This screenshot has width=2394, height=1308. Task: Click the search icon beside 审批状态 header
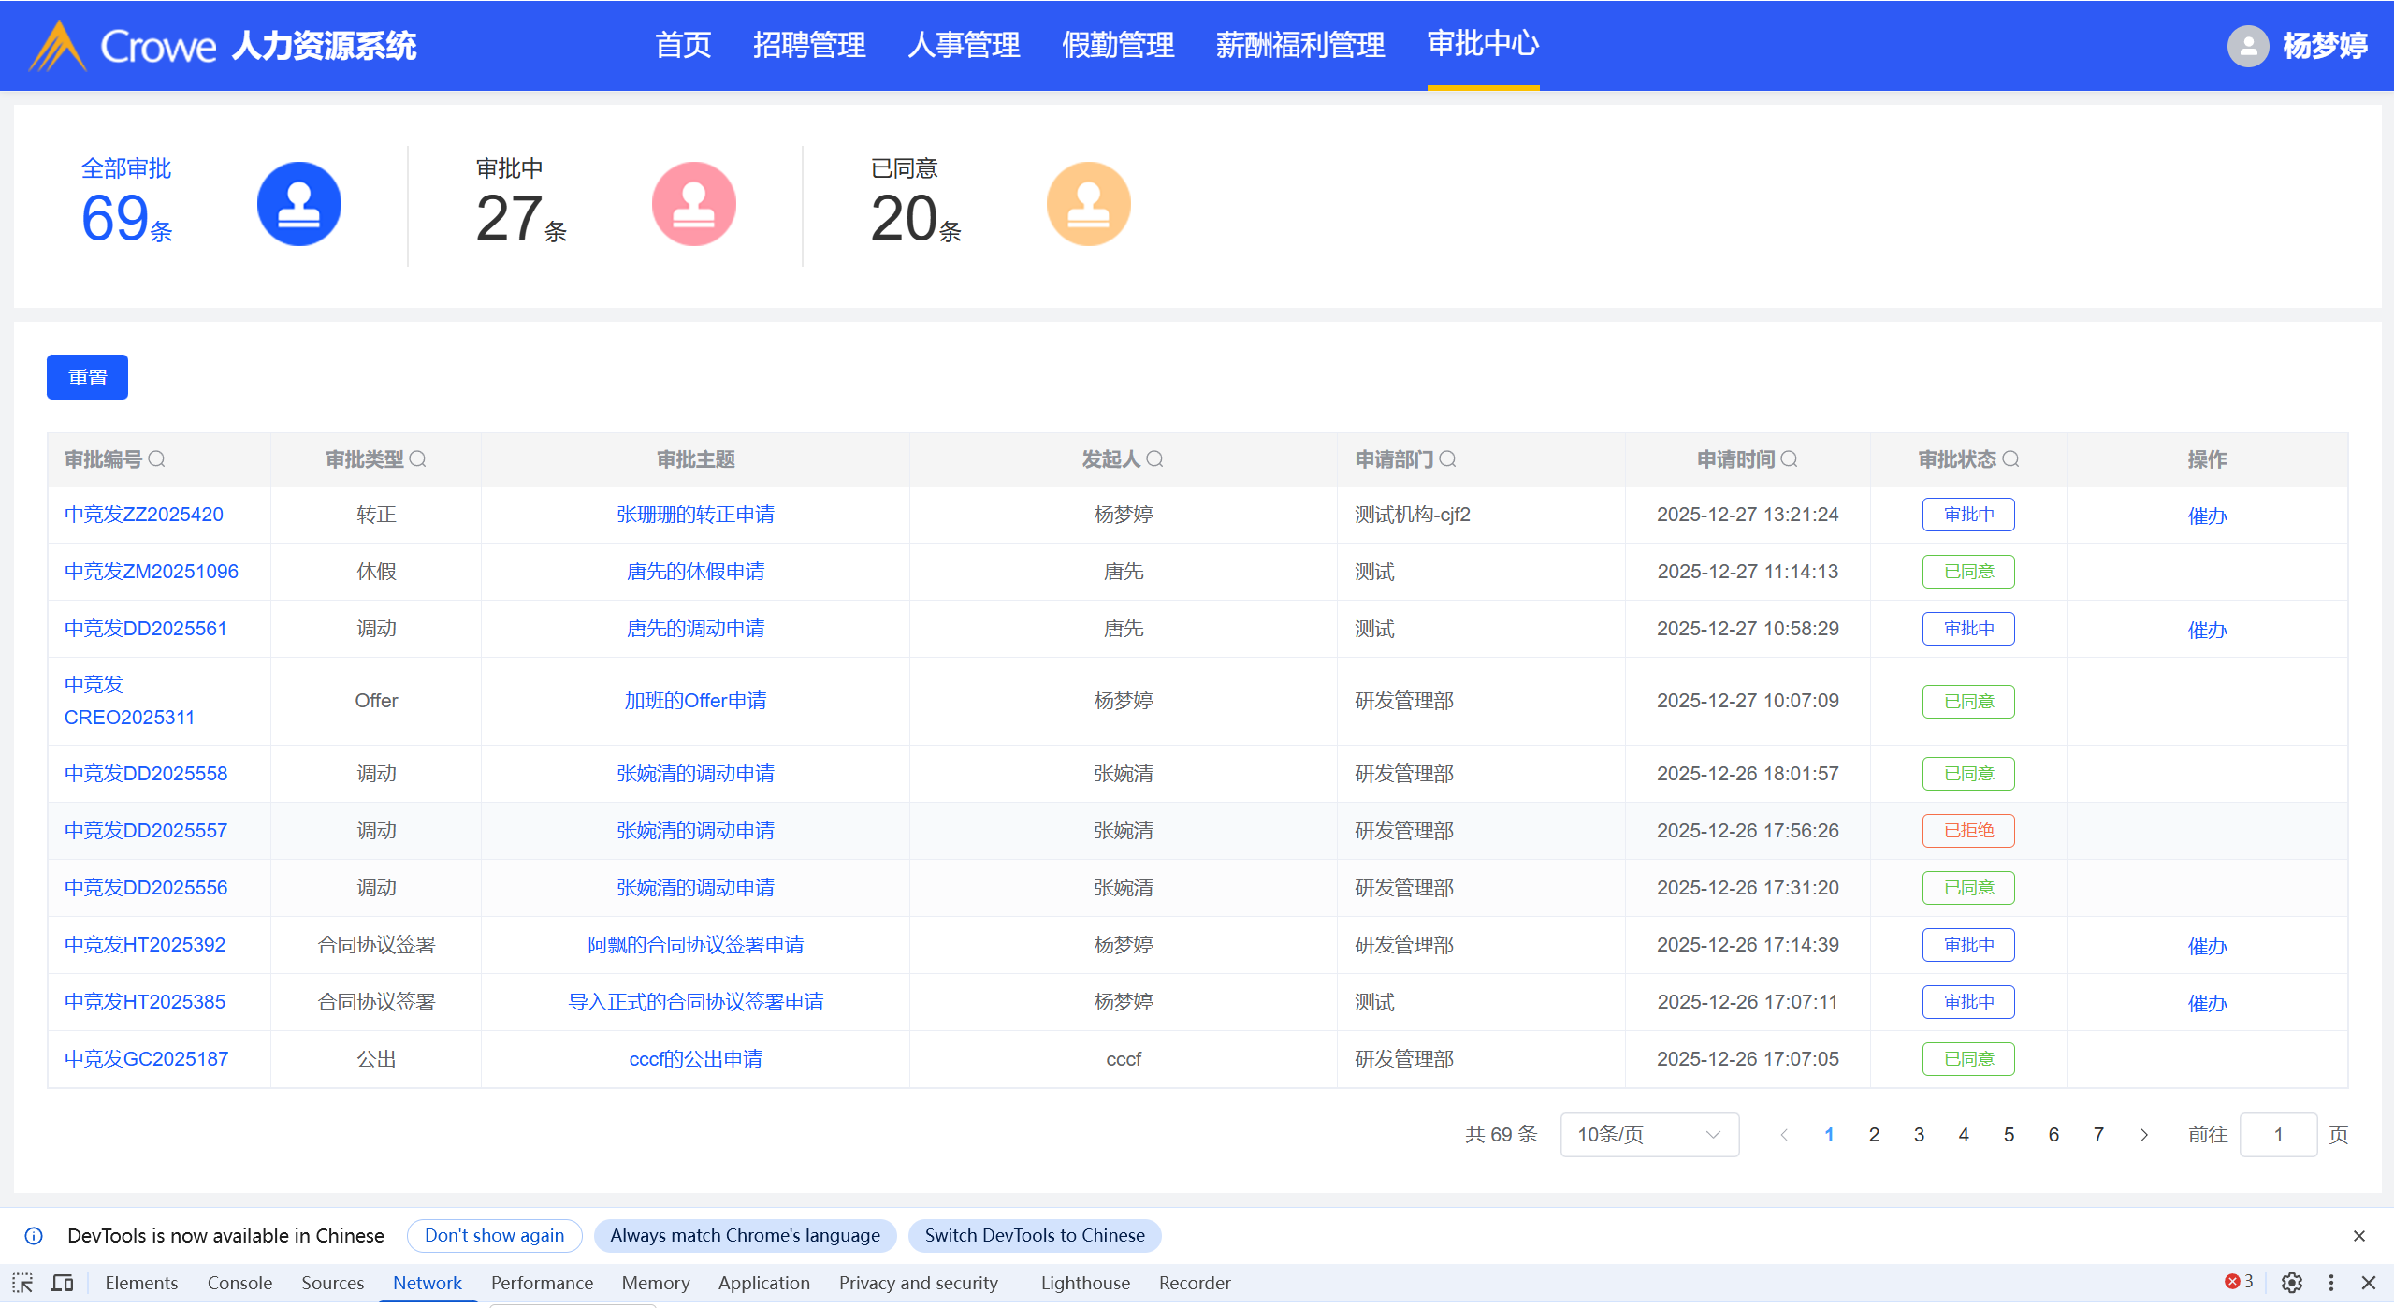click(x=2011, y=459)
